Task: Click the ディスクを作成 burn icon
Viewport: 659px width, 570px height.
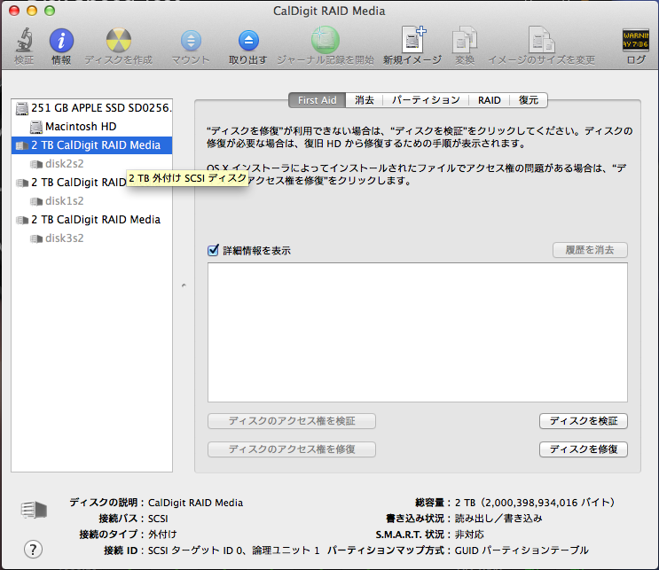Action: [119, 41]
